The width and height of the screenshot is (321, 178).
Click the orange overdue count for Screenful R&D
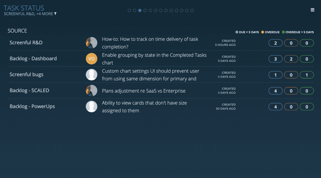point(291,43)
